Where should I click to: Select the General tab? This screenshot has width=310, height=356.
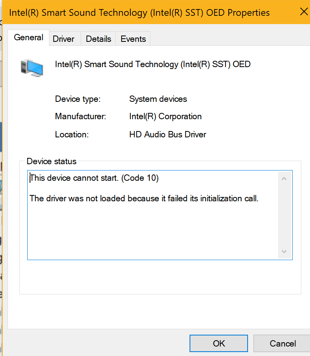pyautogui.click(x=28, y=37)
